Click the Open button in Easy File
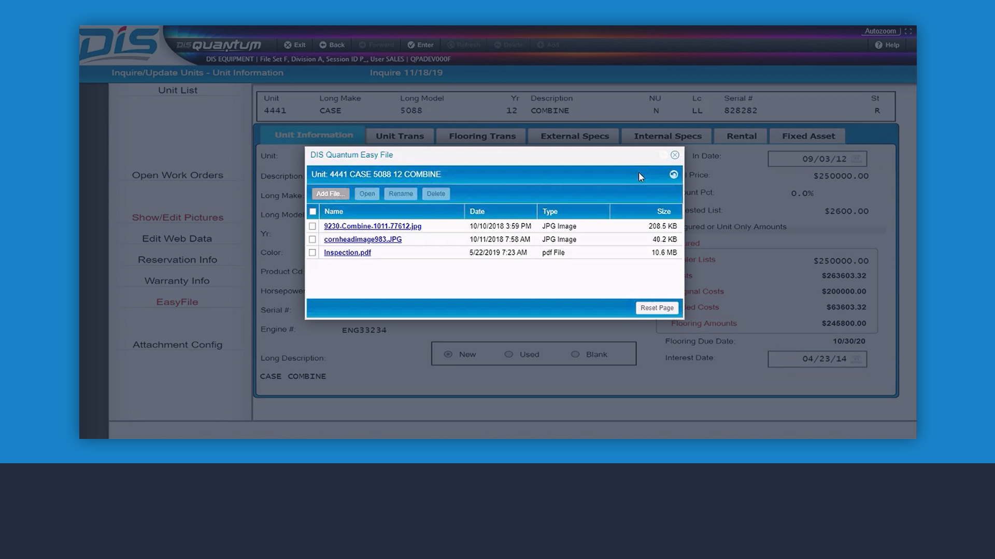This screenshot has width=995, height=559. [367, 194]
